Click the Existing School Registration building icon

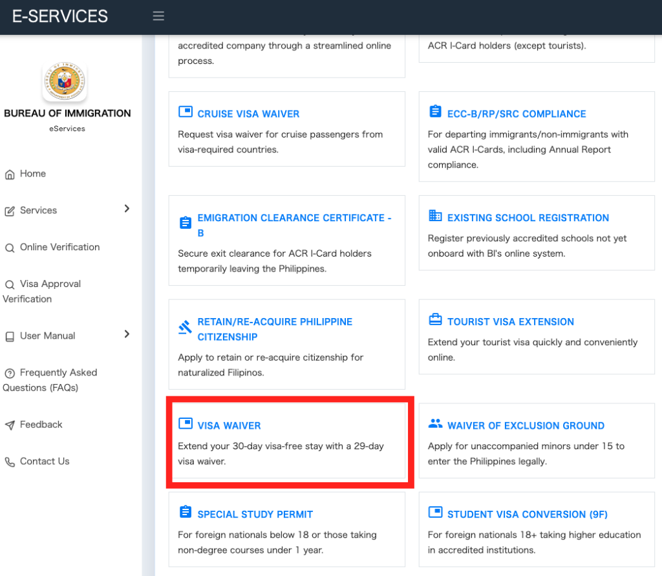[435, 216]
